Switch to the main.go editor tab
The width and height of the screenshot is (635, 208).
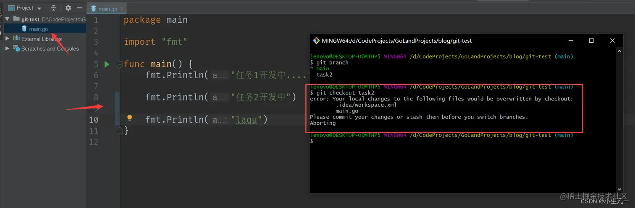[x=108, y=9]
